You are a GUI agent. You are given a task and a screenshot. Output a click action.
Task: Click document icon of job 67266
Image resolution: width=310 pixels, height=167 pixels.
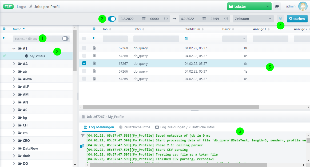point(94,71)
